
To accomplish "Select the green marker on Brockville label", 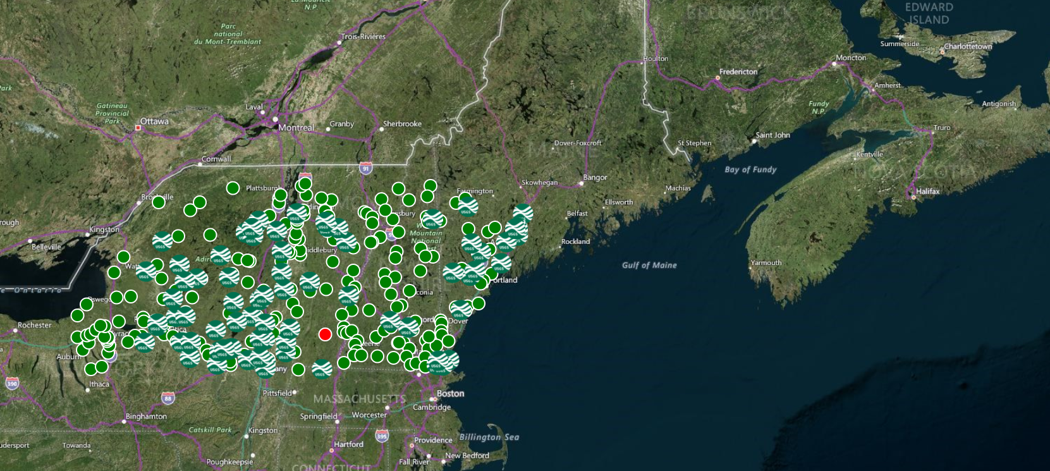I will point(159,202).
